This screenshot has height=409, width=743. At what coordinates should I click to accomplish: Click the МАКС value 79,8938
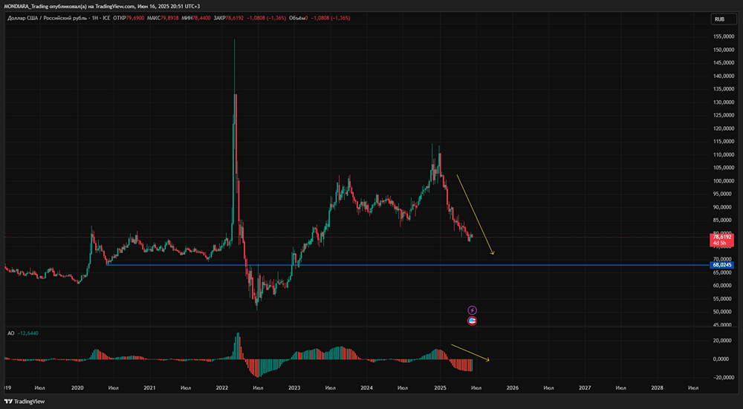pyautogui.click(x=169, y=18)
